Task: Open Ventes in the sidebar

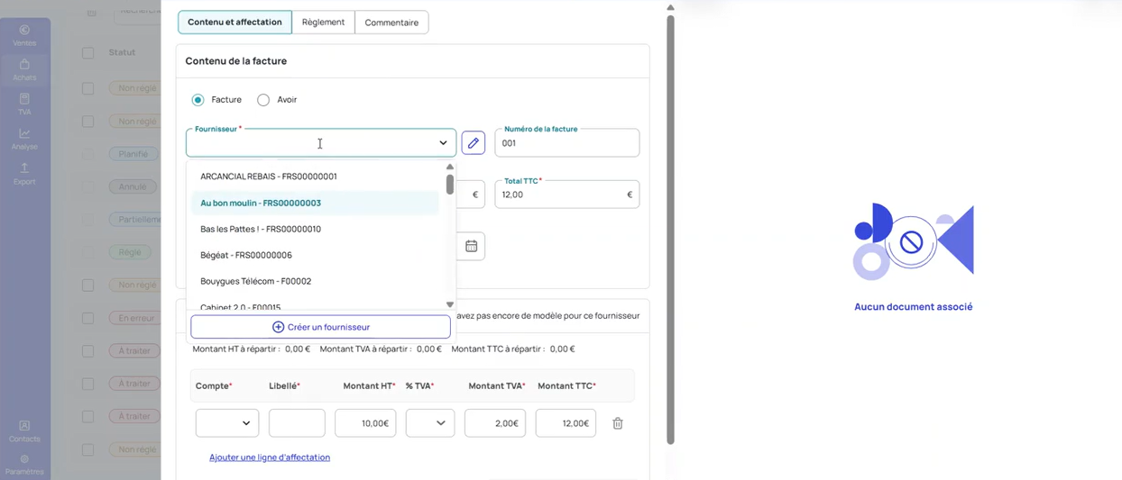Action: pyautogui.click(x=24, y=35)
